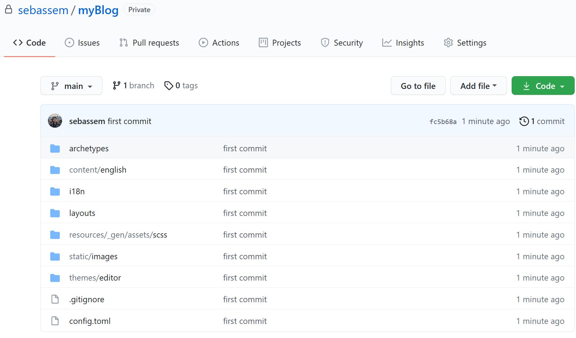
Task: Open the themes/editor folder
Action: click(95, 278)
